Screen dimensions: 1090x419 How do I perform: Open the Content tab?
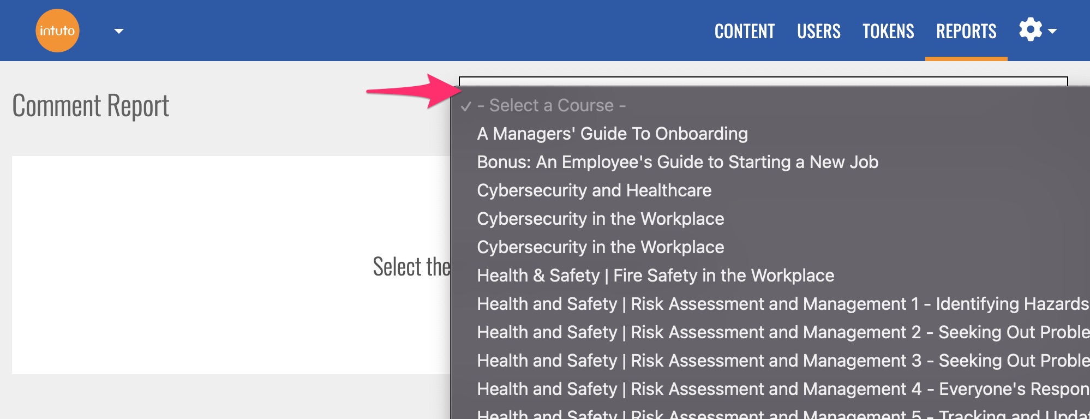click(x=744, y=31)
